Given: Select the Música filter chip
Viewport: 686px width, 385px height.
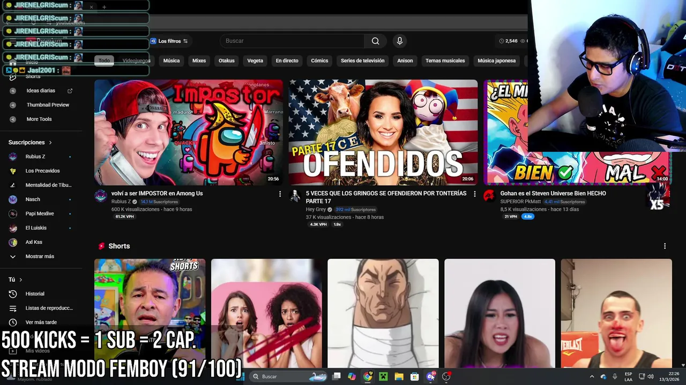Looking at the screenshot, I should tap(171, 60).
